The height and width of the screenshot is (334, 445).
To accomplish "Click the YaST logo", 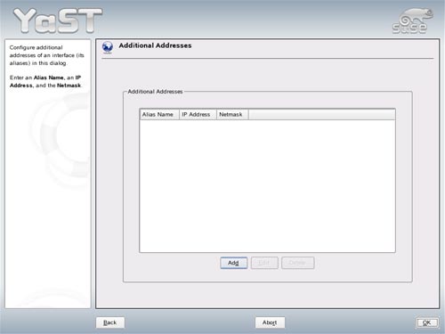I will click(x=58, y=20).
